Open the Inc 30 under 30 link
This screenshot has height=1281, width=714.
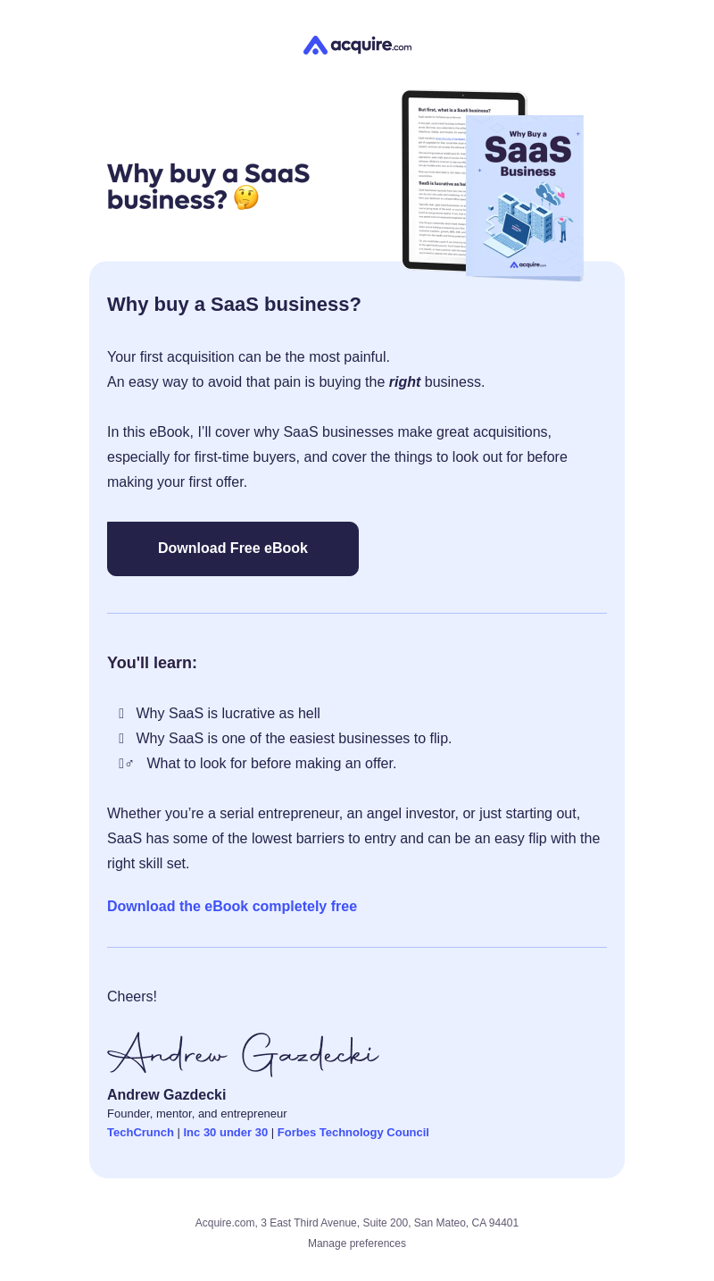(226, 1132)
